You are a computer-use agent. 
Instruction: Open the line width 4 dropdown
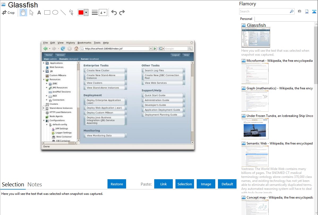(x=103, y=13)
